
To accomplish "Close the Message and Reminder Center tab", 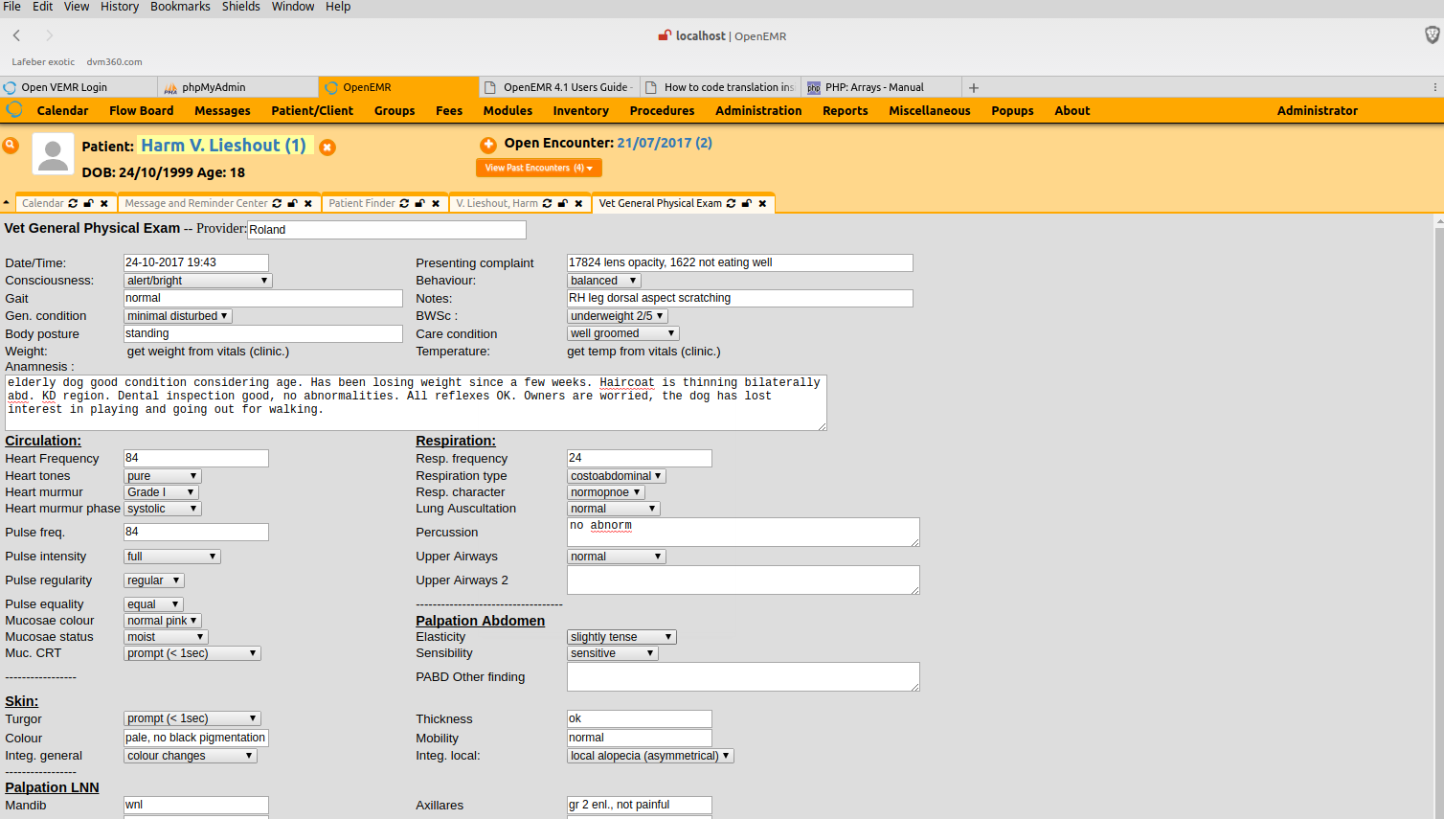I will [x=308, y=203].
